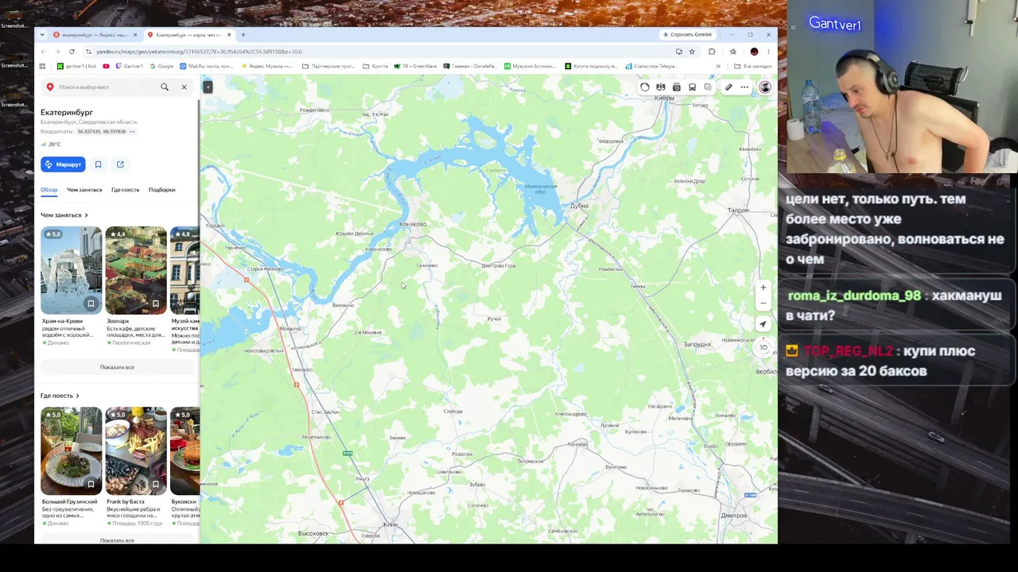Click the Дубна city label on map
This screenshot has width=1018, height=572.
[x=579, y=206]
